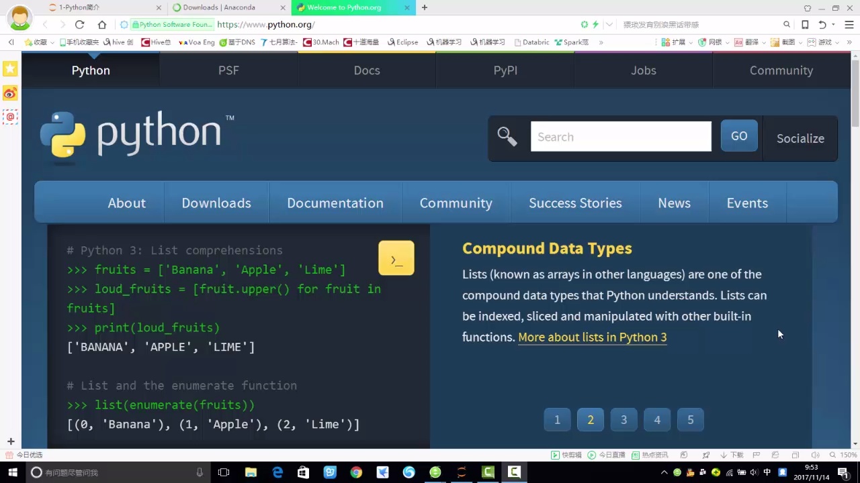Click the 快剪辑 status bar item

[x=566, y=455]
